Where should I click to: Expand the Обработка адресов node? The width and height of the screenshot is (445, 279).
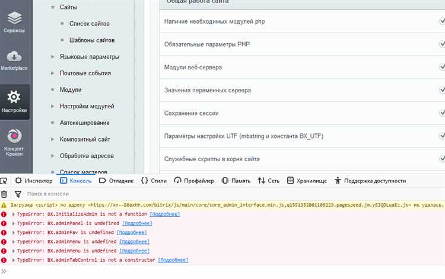click(52, 156)
